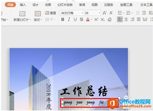The width and height of the screenshot is (153, 111).
Task: Click the decrease indent icon
Action: pos(138,13)
